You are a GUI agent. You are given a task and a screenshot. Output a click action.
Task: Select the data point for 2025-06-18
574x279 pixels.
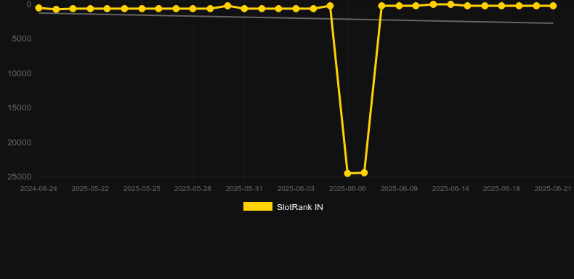(501, 6)
